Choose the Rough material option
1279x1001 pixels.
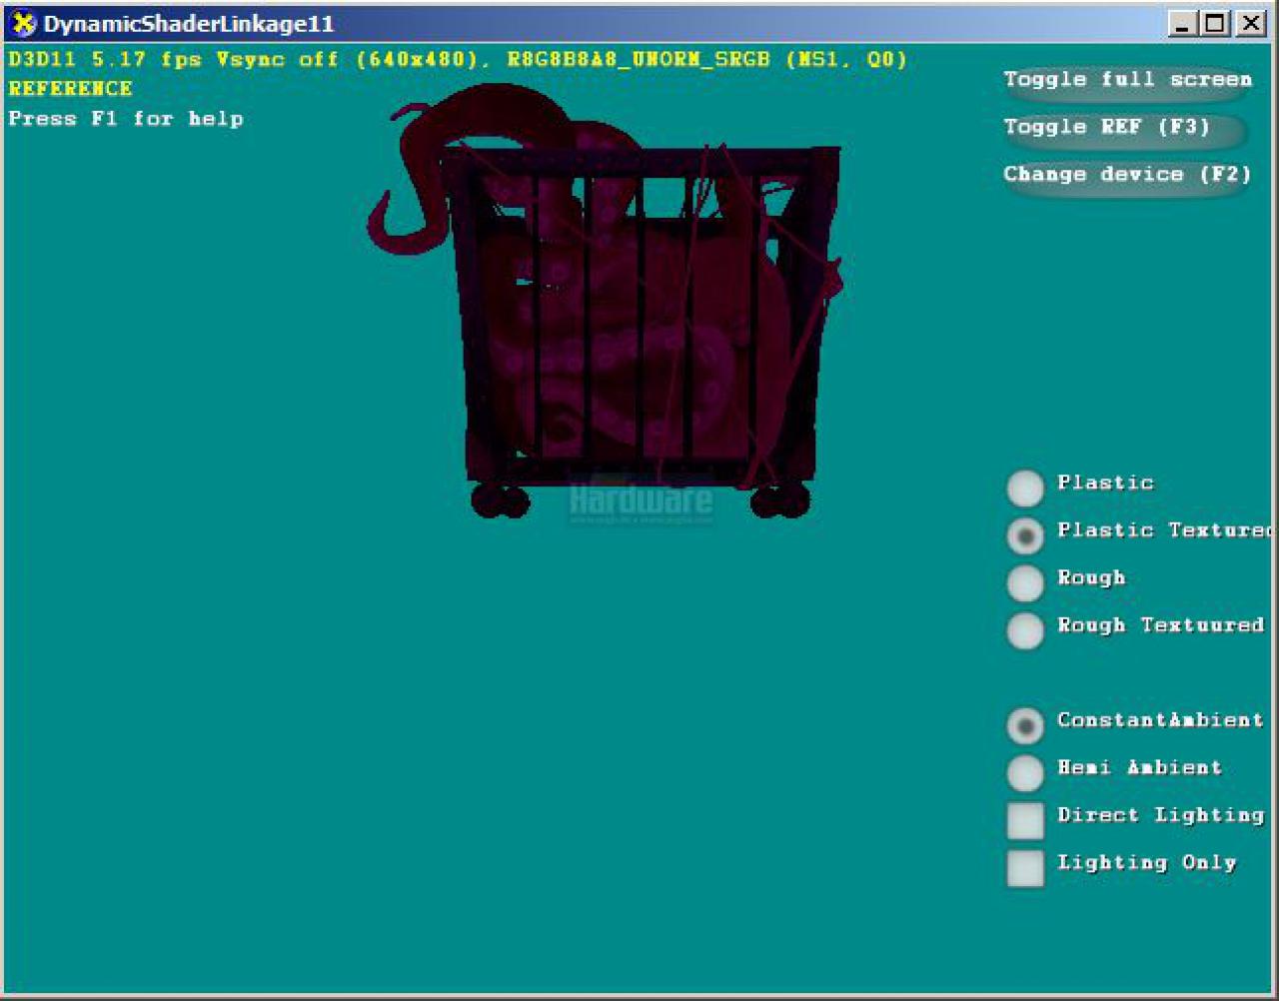[1025, 583]
